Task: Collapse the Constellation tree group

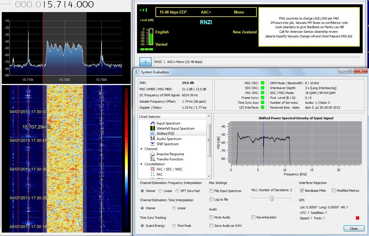Action: coord(141,164)
